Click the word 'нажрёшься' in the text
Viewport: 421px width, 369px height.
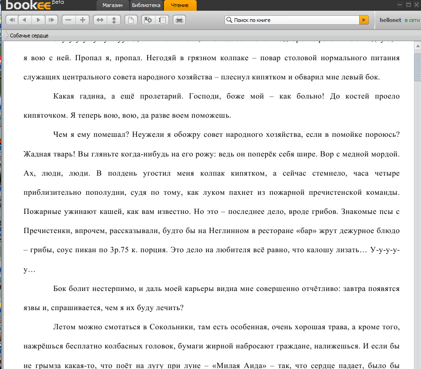point(43,346)
